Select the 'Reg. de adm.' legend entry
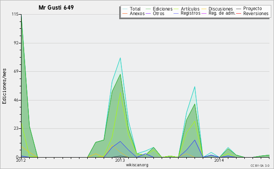 point(222,13)
